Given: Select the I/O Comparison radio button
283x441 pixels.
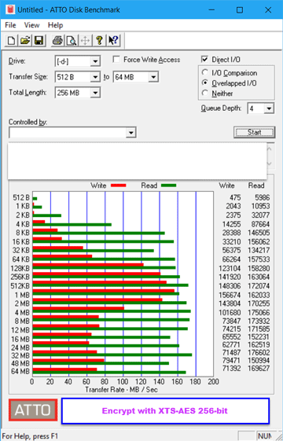Looking at the screenshot, I should [205, 72].
